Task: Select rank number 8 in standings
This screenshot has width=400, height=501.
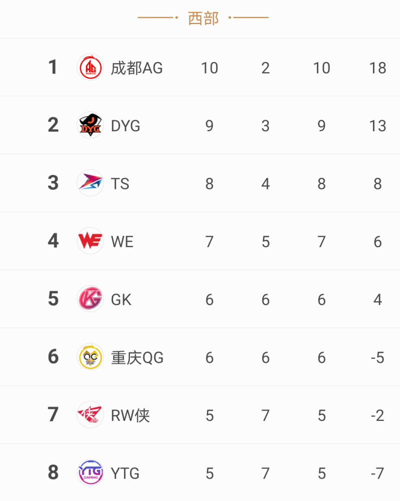Action: [x=53, y=472]
